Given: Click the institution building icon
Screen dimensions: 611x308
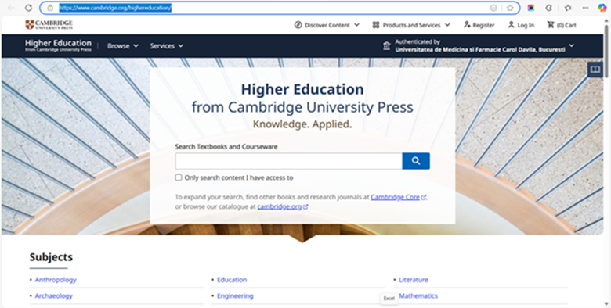Looking at the screenshot, I should (x=386, y=46).
